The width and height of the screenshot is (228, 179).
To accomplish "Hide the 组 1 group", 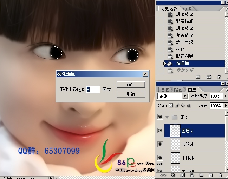I will tap(160, 117).
